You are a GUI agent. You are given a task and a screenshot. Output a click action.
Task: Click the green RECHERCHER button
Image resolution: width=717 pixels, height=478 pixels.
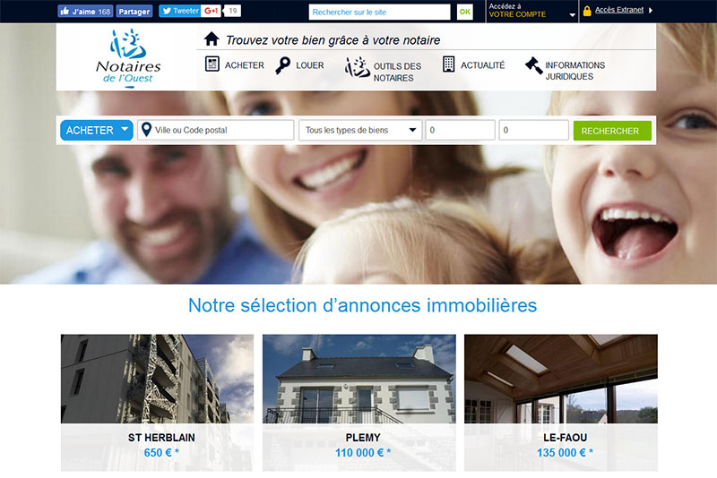pyautogui.click(x=612, y=131)
